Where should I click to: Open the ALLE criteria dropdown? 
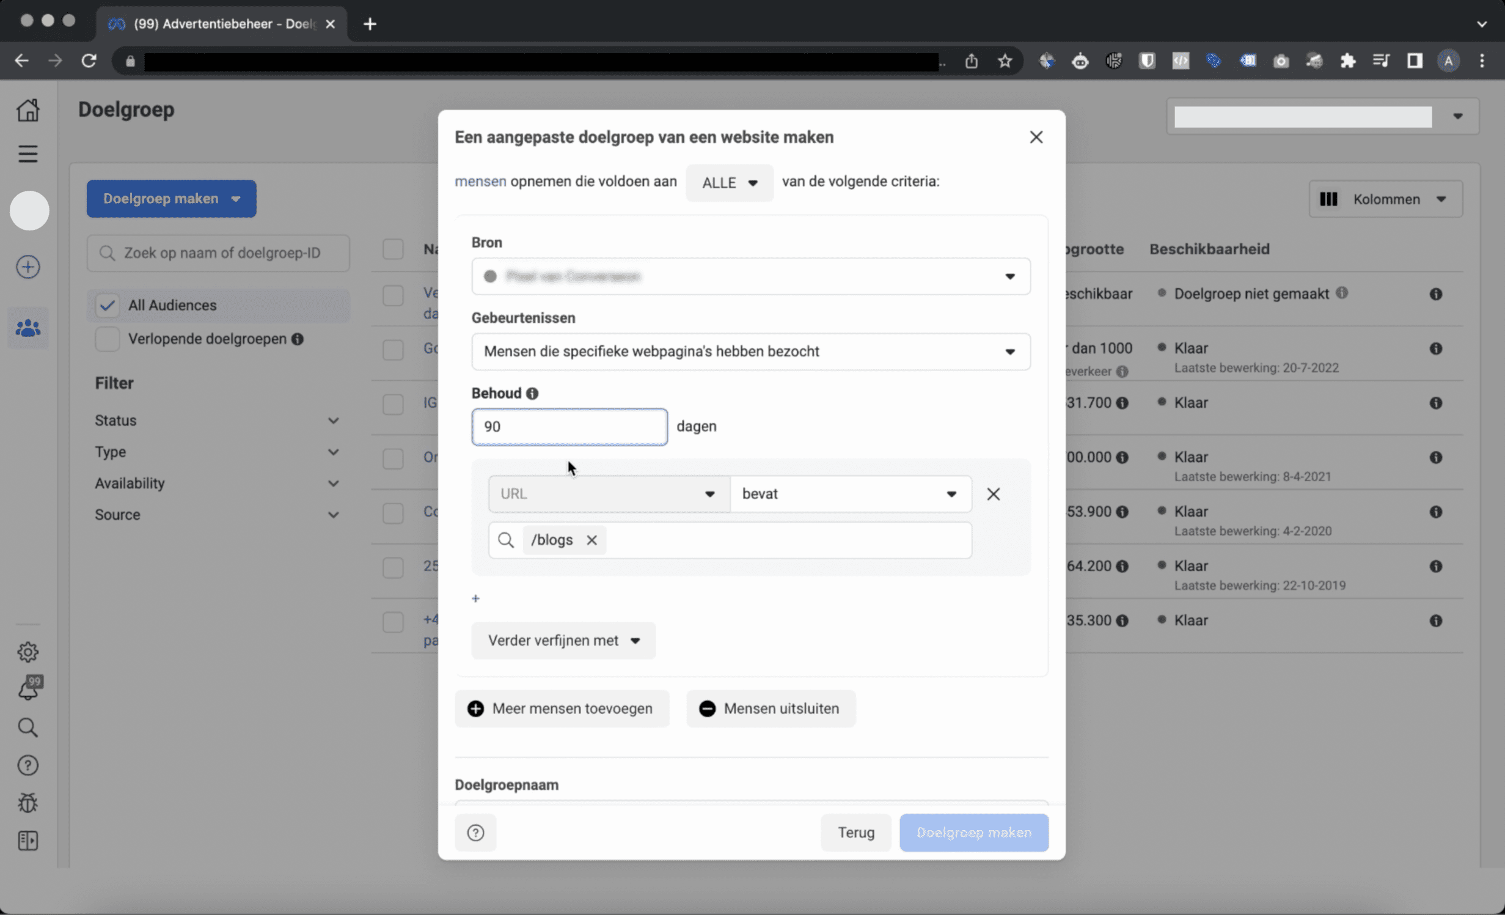[729, 183]
